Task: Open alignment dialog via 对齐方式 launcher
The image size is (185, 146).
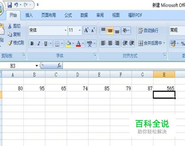Action: (164, 55)
